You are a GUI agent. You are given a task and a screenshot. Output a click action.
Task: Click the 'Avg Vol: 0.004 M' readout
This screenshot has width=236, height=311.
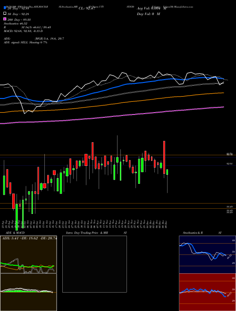point(152,8)
